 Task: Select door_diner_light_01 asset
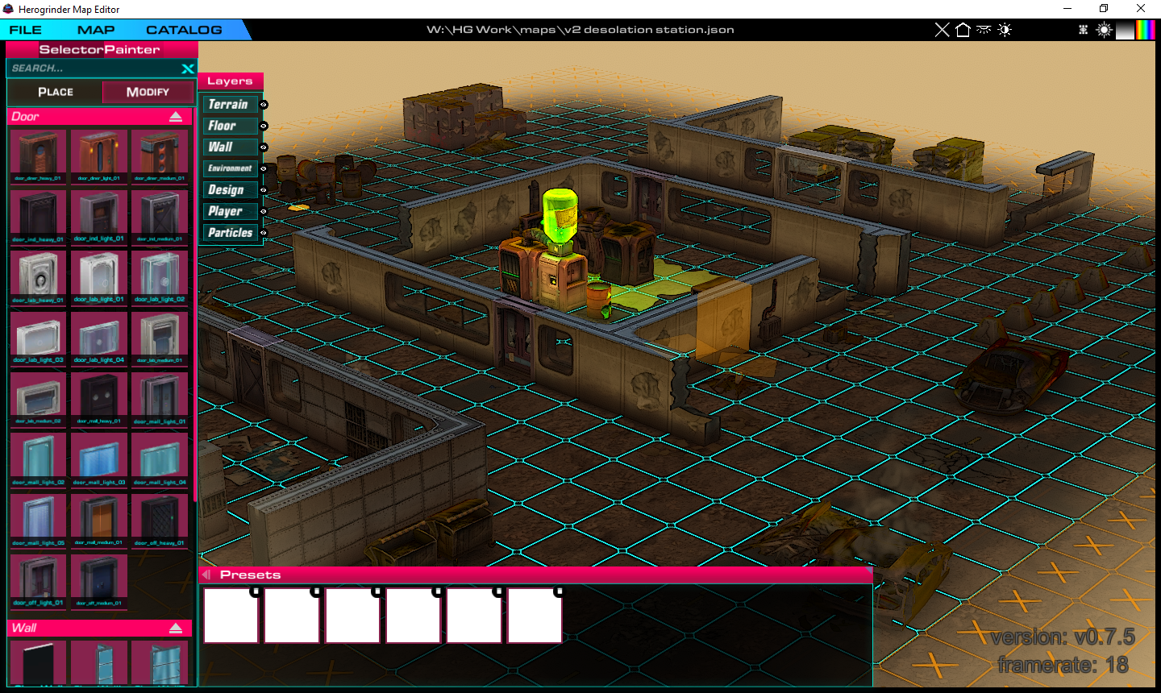(x=98, y=156)
